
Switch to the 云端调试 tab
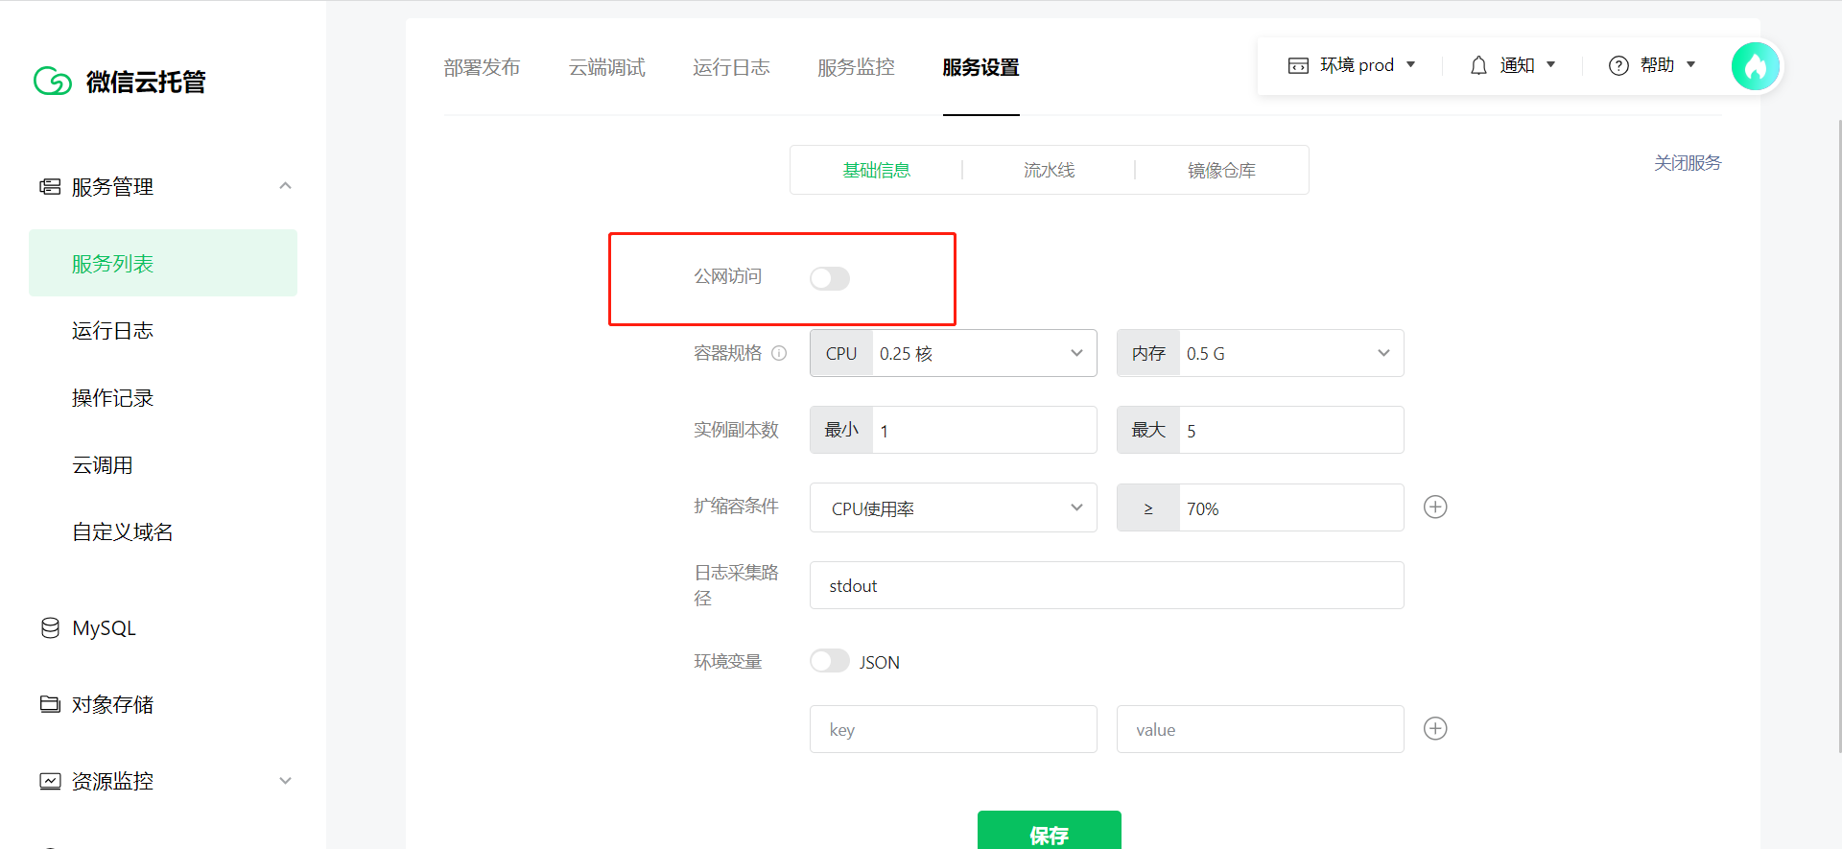(606, 67)
